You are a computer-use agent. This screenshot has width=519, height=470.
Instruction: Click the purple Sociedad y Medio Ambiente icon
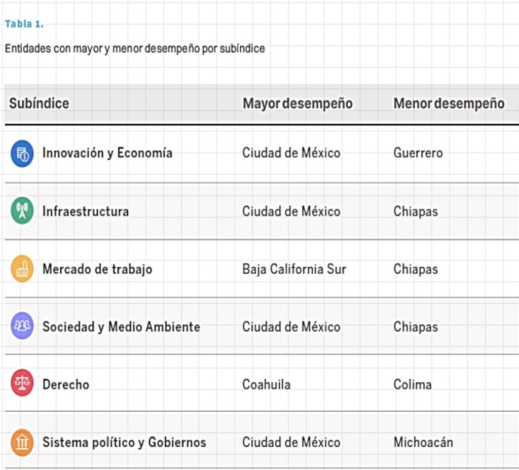coord(22,326)
